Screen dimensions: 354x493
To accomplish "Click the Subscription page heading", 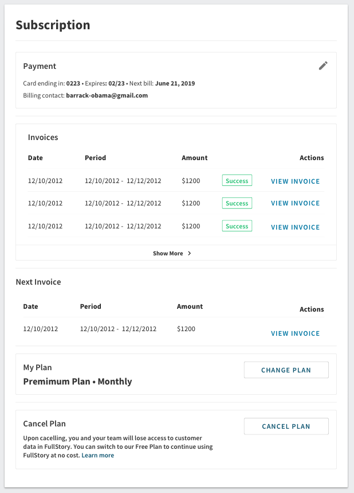I will tap(53, 25).
